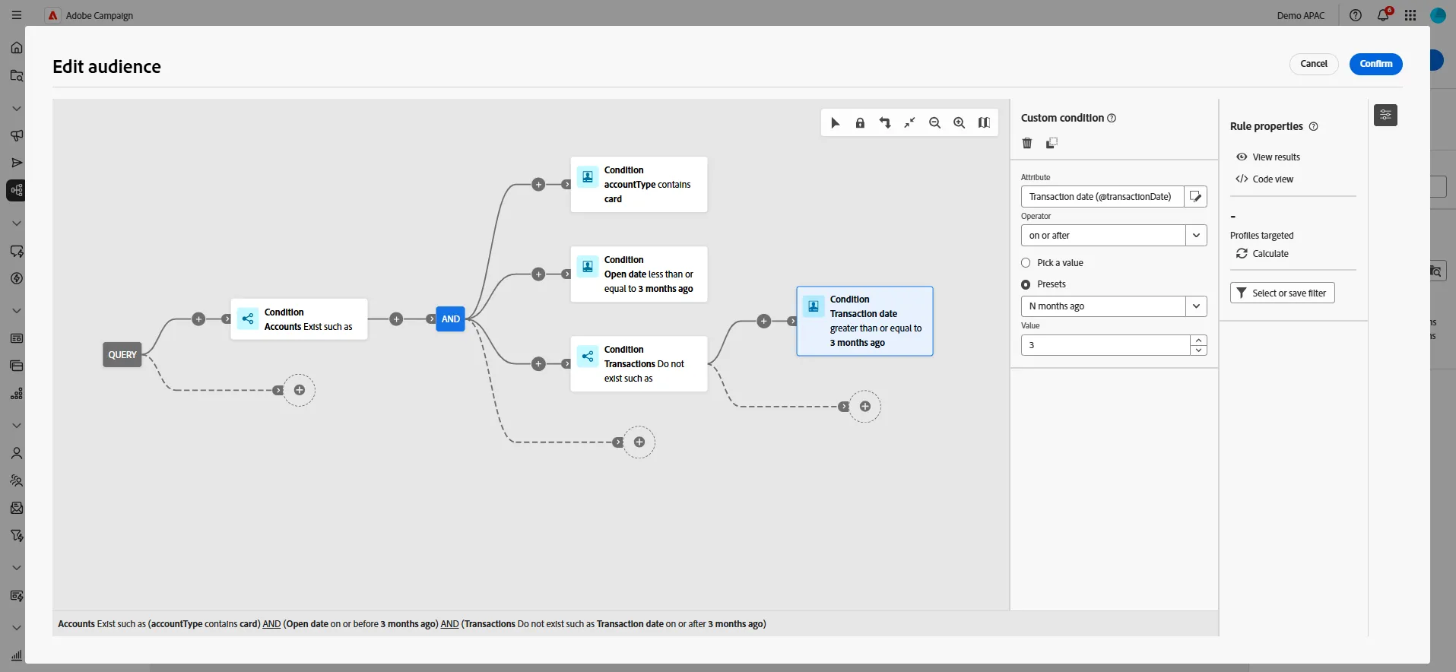Decrease the Value stepper down arrow
Image resolution: width=1456 pixels, height=672 pixels.
coord(1199,350)
